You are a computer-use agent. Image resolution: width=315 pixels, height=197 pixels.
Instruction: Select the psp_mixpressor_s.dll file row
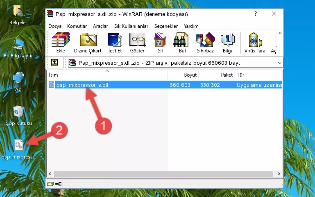165,85
